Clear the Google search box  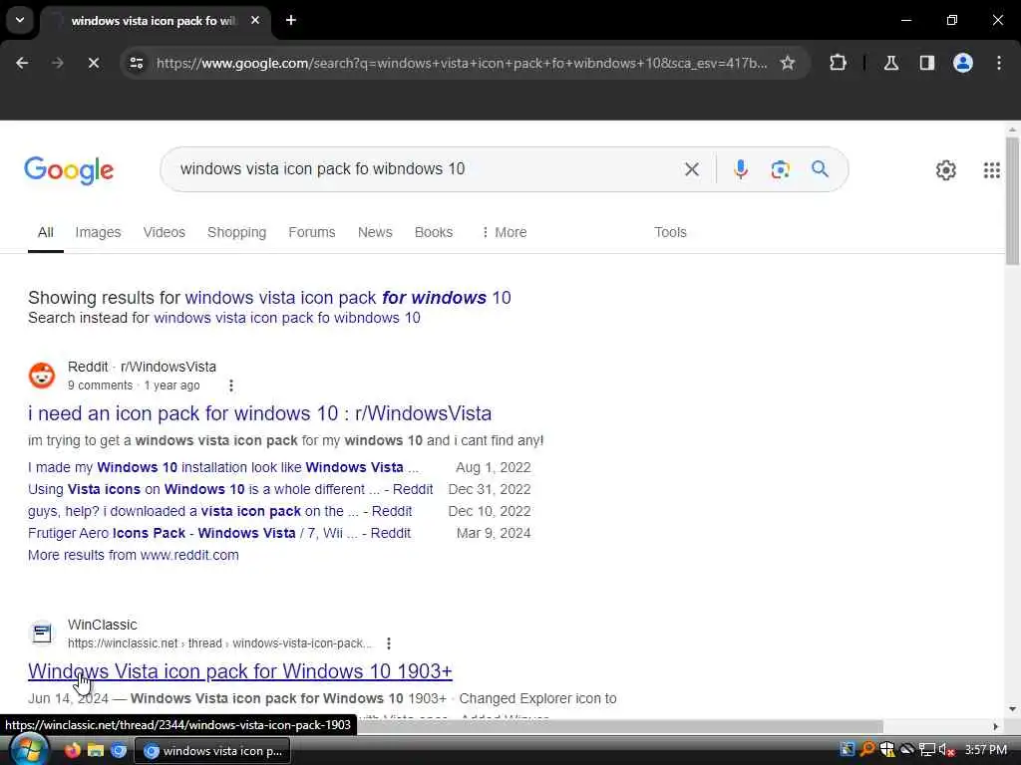coord(692,169)
